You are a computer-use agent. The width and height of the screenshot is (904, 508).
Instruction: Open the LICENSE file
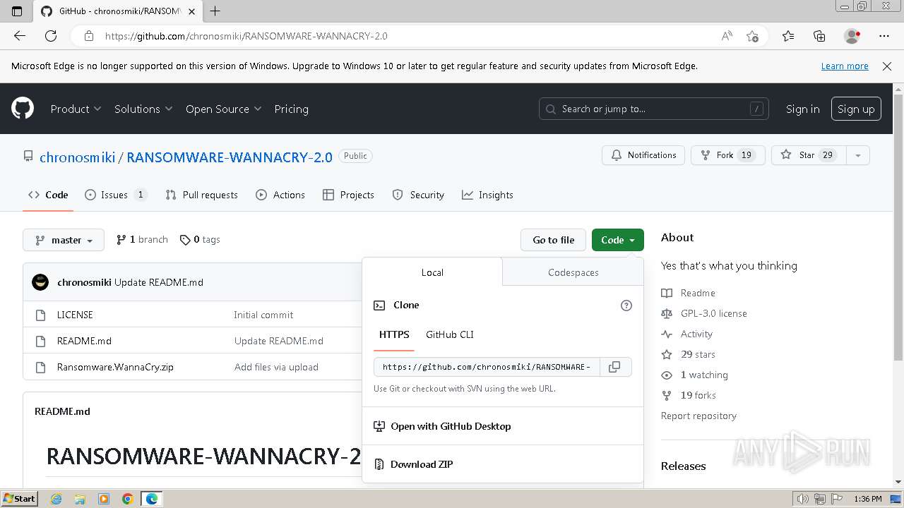point(75,315)
